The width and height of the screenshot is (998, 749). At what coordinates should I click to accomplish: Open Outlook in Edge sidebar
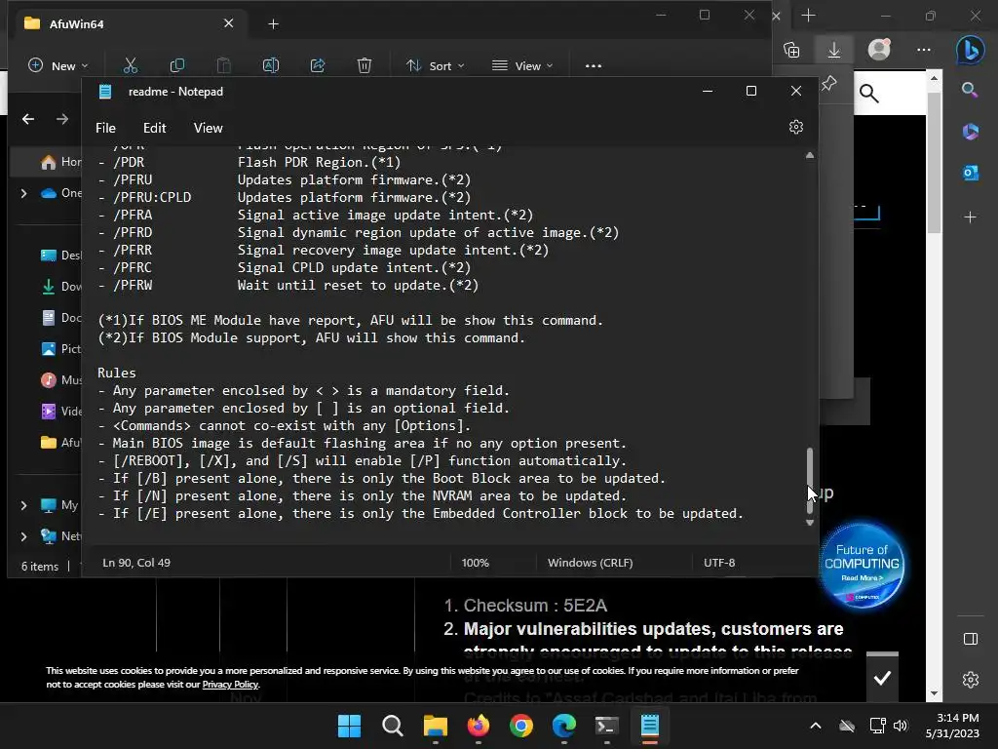pyautogui.click(x=970, y=173)
